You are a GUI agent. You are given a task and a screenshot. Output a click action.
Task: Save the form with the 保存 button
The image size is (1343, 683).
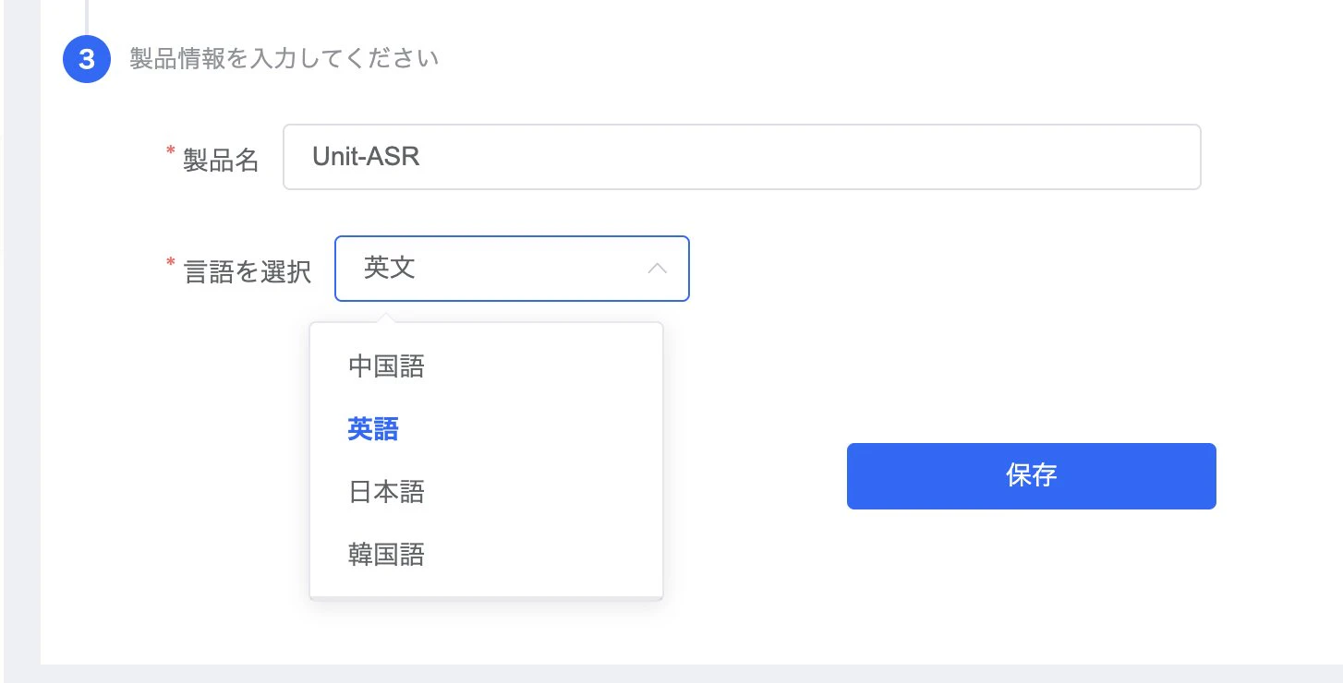point(1031,476)
